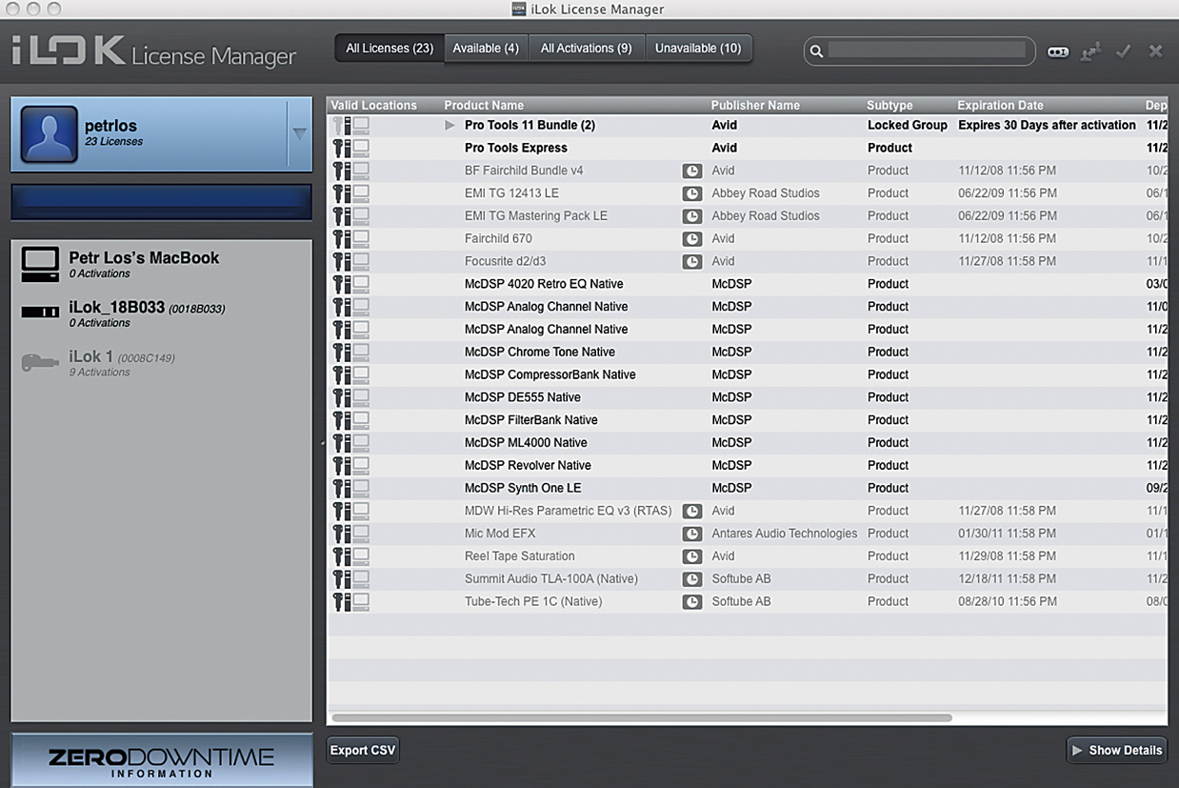Expand the Pro Tools 11 Bundle group
The width and height of the screenshot is (1179, 788).
pyautogui.click(x=450, y=125)
